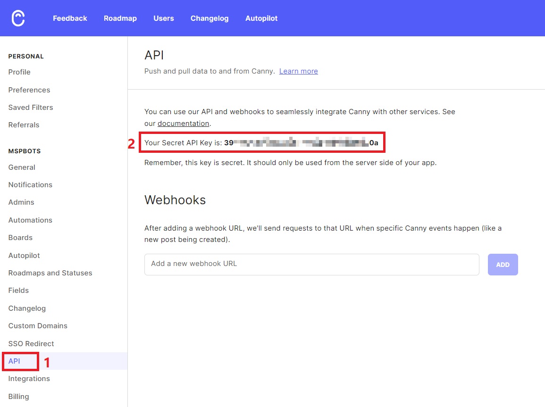Screen dimensions: 545x407
Task: Go to the Roadmap tab
Action: coord(120,18)
